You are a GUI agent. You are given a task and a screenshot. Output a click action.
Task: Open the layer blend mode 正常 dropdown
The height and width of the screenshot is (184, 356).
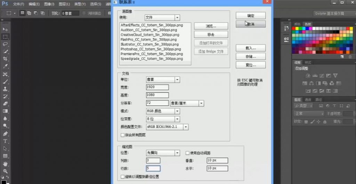click(309, 114)
